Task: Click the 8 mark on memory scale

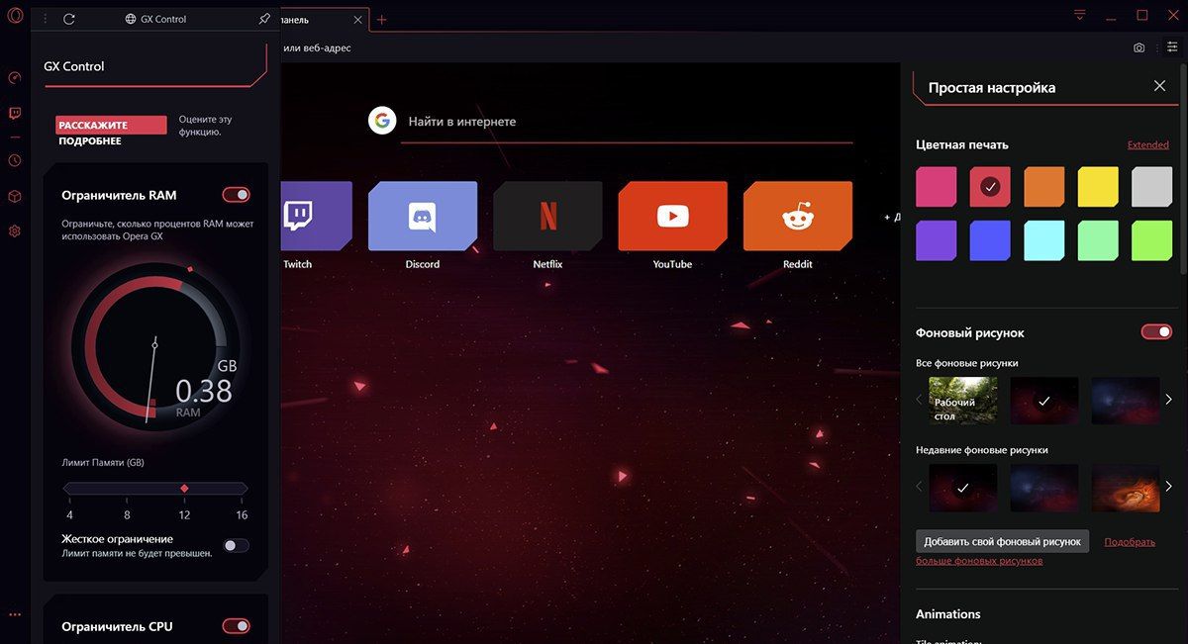Action: 127,515
